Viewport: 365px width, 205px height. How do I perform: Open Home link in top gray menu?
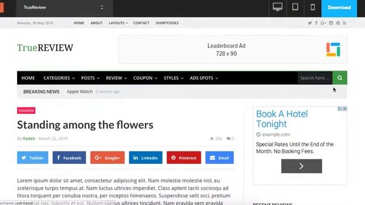[79, 23]
